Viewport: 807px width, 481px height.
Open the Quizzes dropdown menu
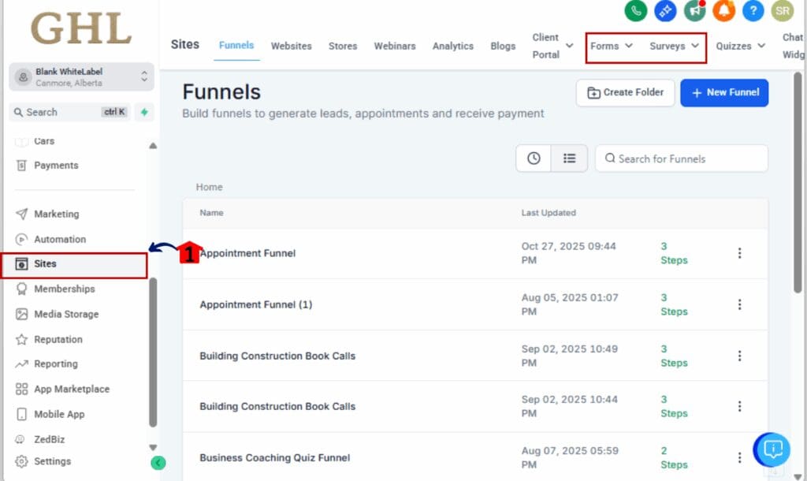[739, 46]
